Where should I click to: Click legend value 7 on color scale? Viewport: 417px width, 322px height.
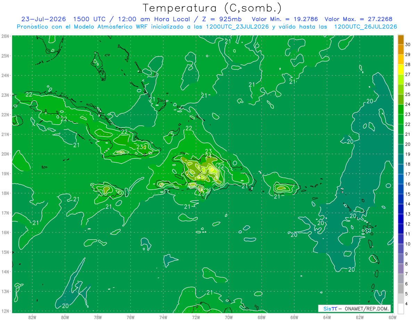[407, 274]
